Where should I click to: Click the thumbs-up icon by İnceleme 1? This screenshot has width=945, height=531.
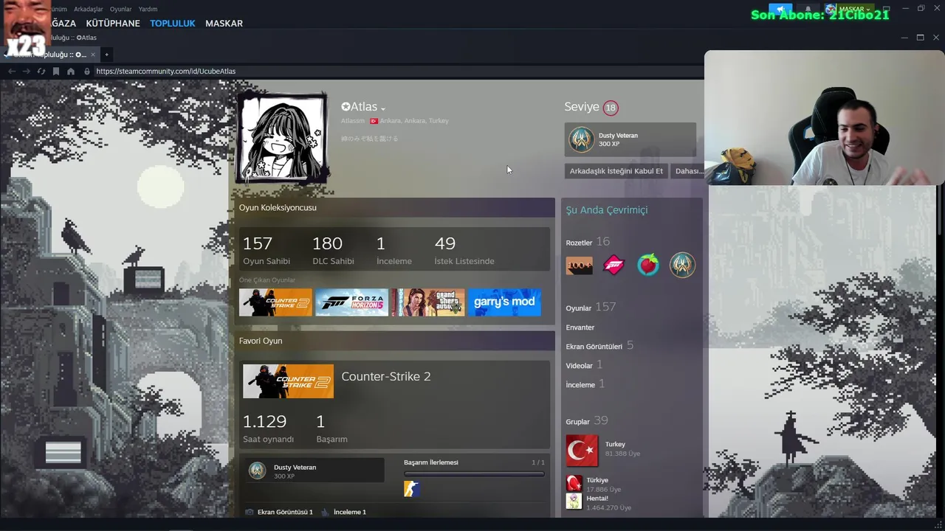(x=325, y=512)
